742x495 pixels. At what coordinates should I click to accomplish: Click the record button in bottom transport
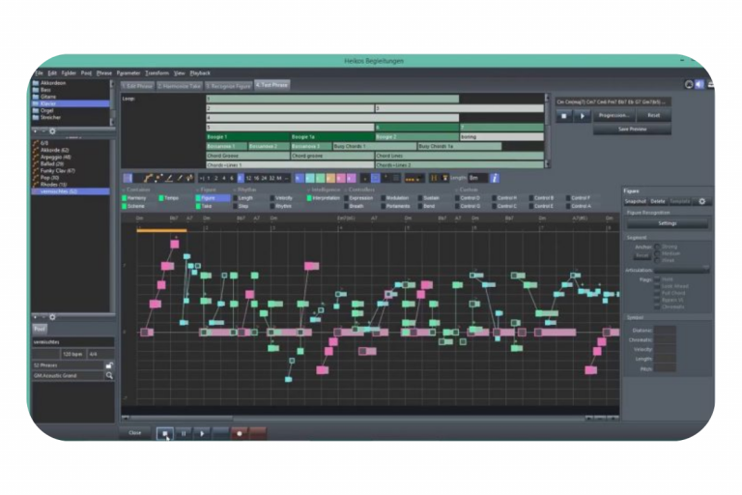240,433
